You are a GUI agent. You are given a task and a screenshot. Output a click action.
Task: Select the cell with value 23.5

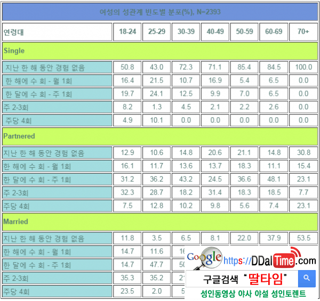pyautogui.click(x=127, y=291)
